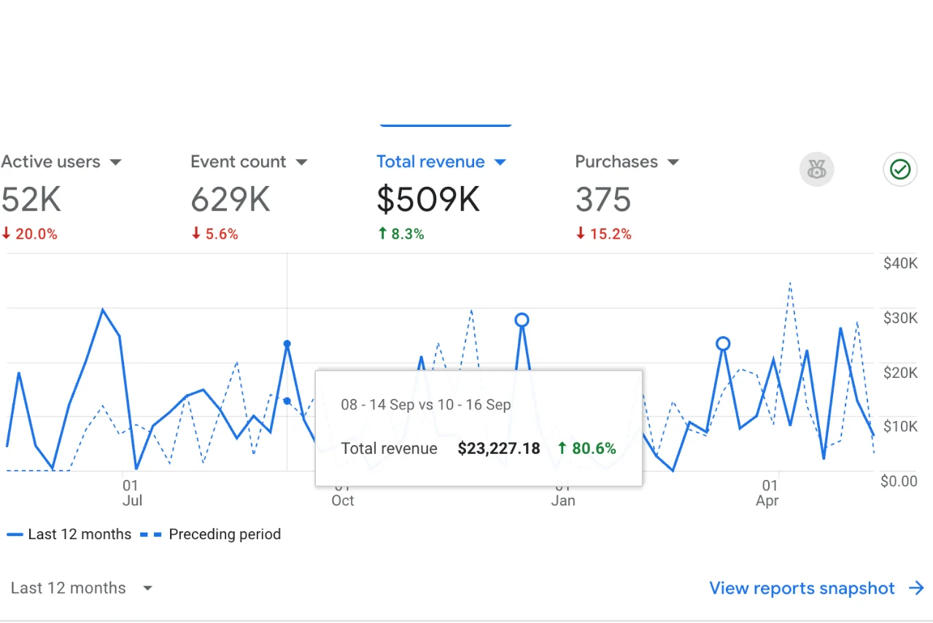This screenshot has height=623, width=933.
Task: Switch to the Active users metric tab
Action: [50, 162]
